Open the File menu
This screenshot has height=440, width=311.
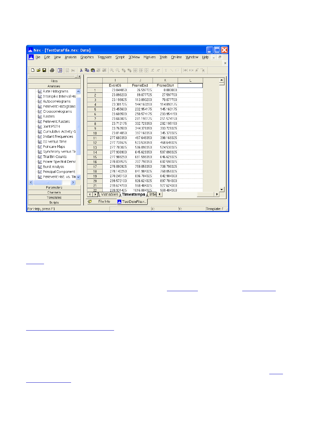click(38, 57)
